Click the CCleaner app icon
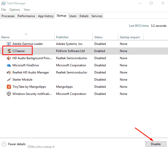168x150 pixels. pyautogui.click(x=9, y=51)
